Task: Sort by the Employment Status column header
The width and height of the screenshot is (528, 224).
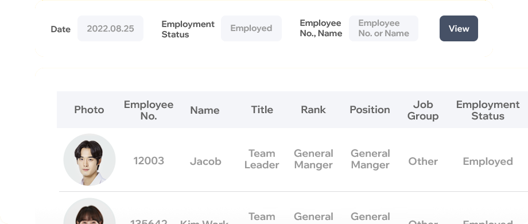Action: click(488, 110)
